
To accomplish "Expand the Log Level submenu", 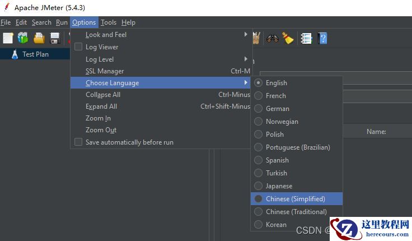I will coord(161,59).
